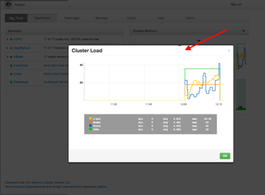Click the OK button in Cluster Load dialog

[225, 156]
